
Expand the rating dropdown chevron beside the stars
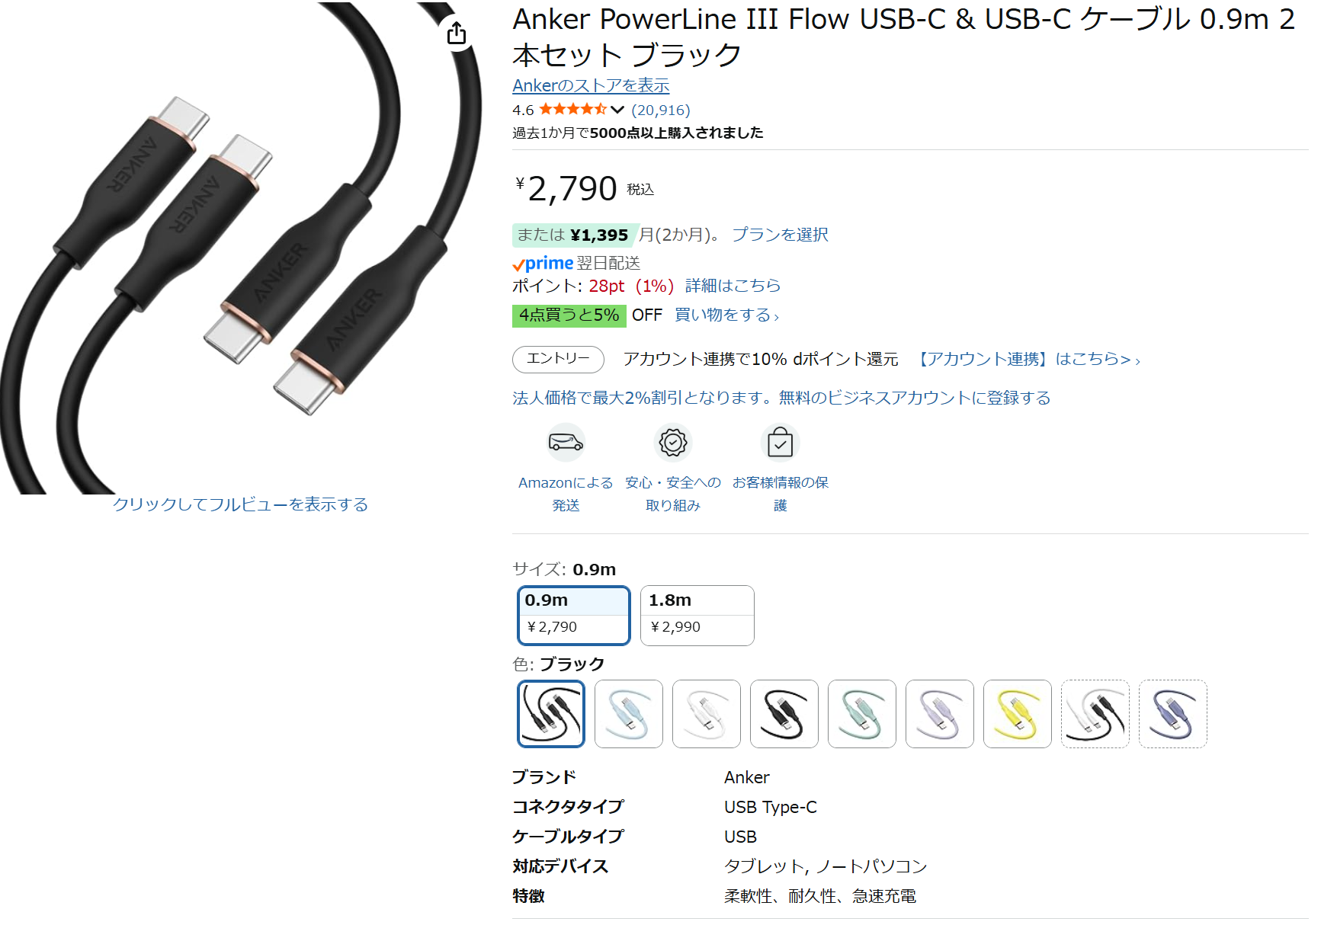point(617,110)
